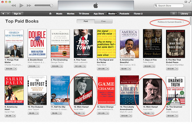Expand price arrow for The War That Ended Peace
This screenshot has width=192, height=130.
(x=177, y=69)
